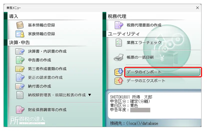Viewport: 208px width, 131px height.
Task: Click the データのインポート database icon
Action: click(118, 72)
